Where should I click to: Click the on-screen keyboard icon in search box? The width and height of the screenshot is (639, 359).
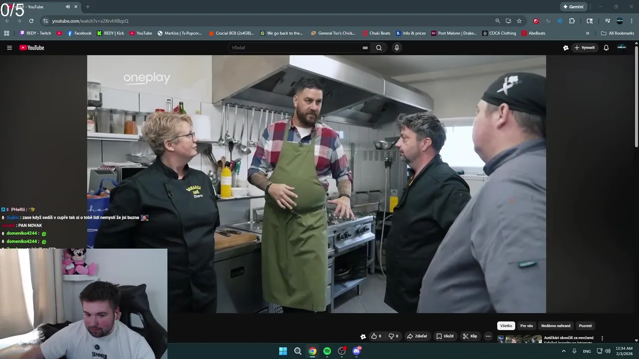(365, 48)
